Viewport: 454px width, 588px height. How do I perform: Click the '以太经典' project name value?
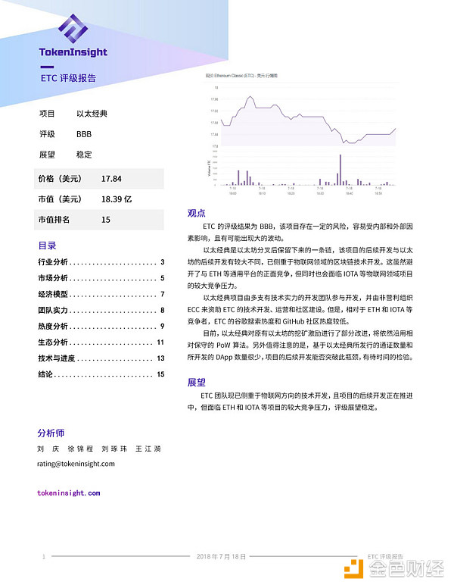coord(92,114)
